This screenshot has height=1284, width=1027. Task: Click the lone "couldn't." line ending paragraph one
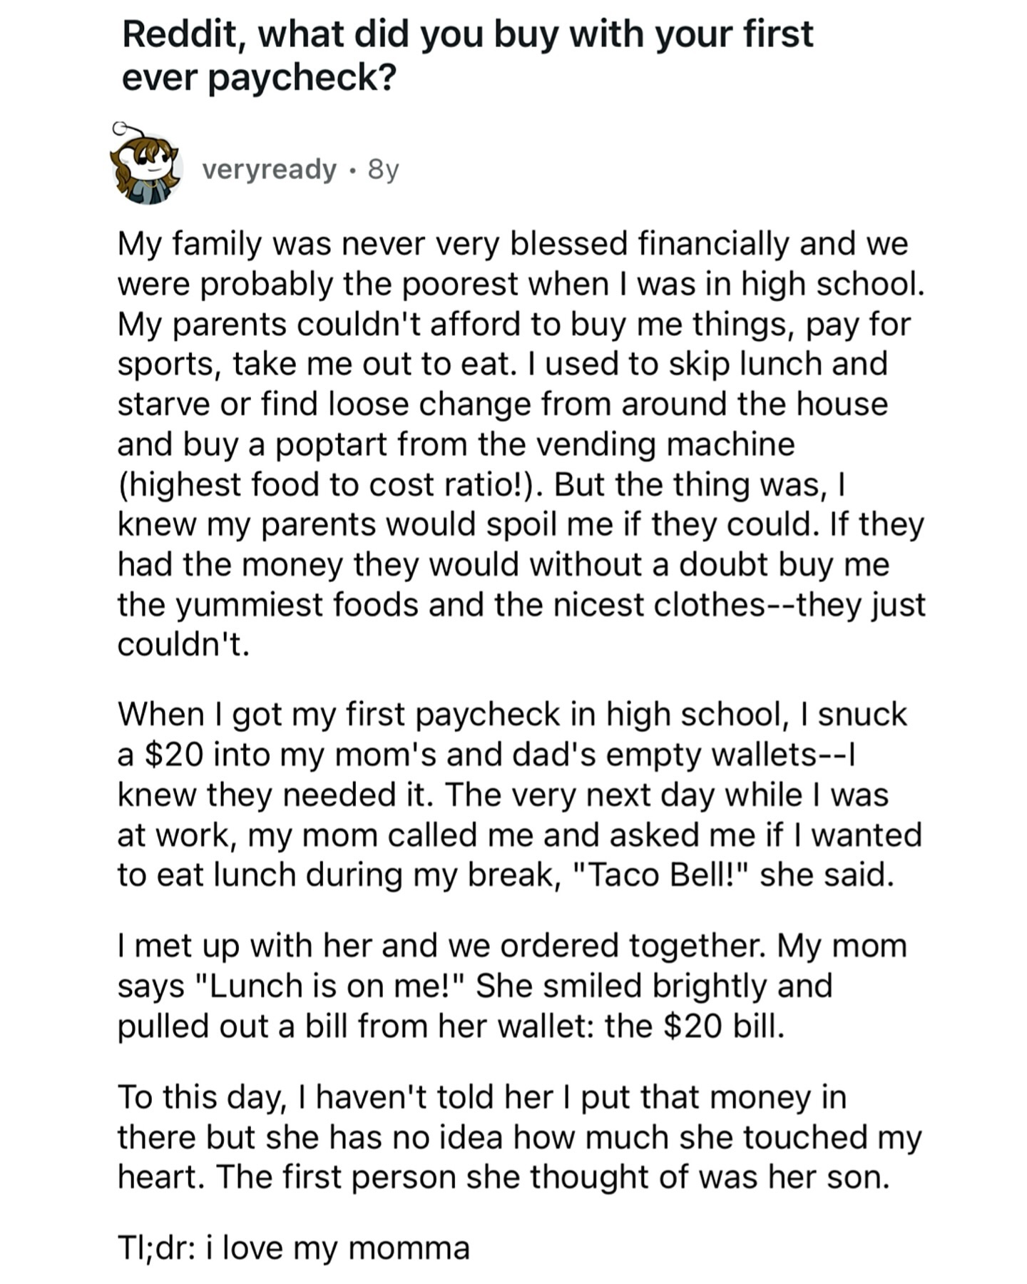[x=183, y=645]
